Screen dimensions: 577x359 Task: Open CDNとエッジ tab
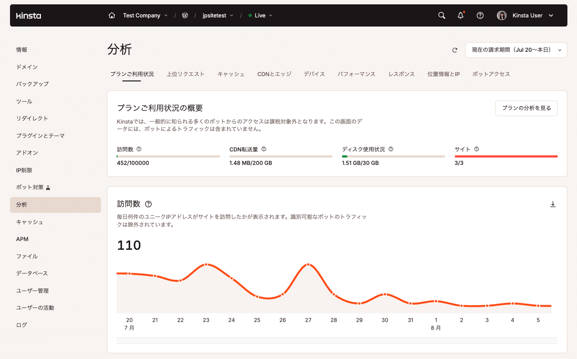click(x=274, y=74)
